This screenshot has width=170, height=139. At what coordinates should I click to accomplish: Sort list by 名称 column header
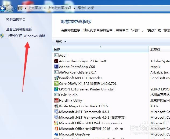tap(100, 49)
